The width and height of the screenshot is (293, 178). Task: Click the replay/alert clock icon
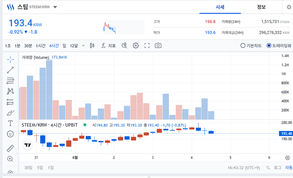[x=125, y=46]
